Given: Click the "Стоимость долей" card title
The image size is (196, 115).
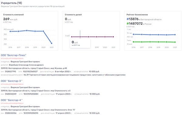Looking at the screenshot, I should click(x=73, y=15).
